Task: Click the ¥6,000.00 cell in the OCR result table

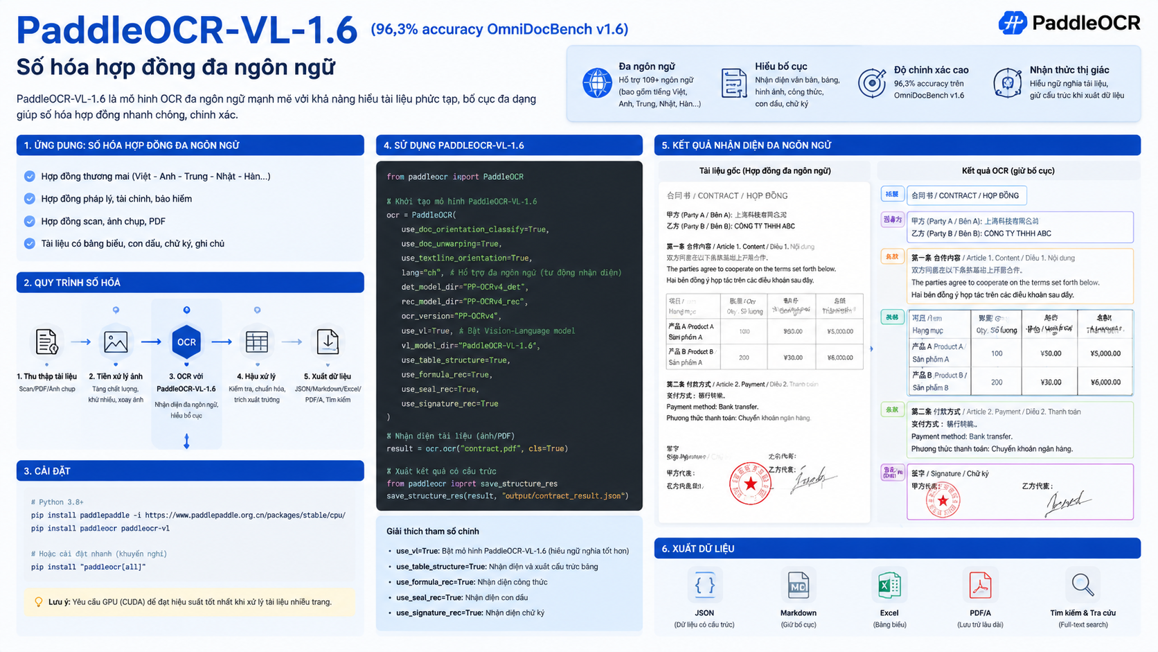Action: pos(1105,382)
